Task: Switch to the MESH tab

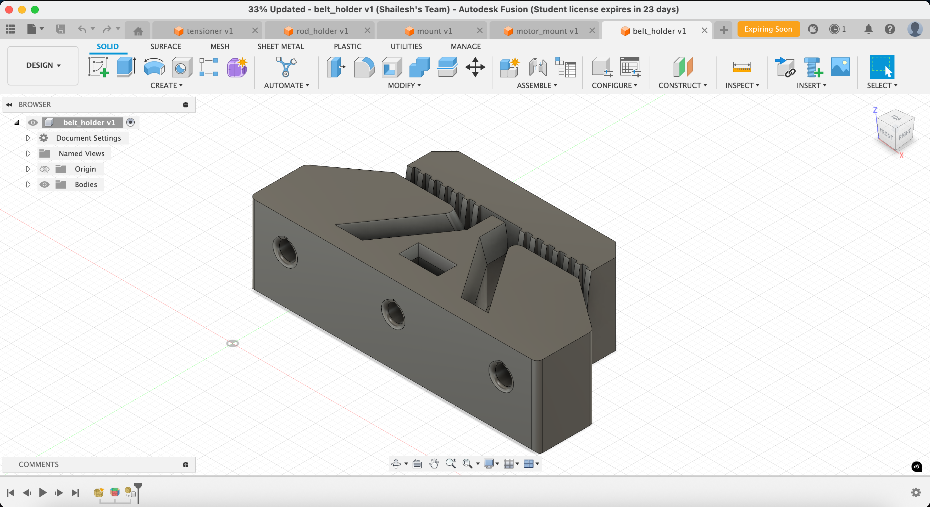Action: pyautogui.click(x=220, y=46)
